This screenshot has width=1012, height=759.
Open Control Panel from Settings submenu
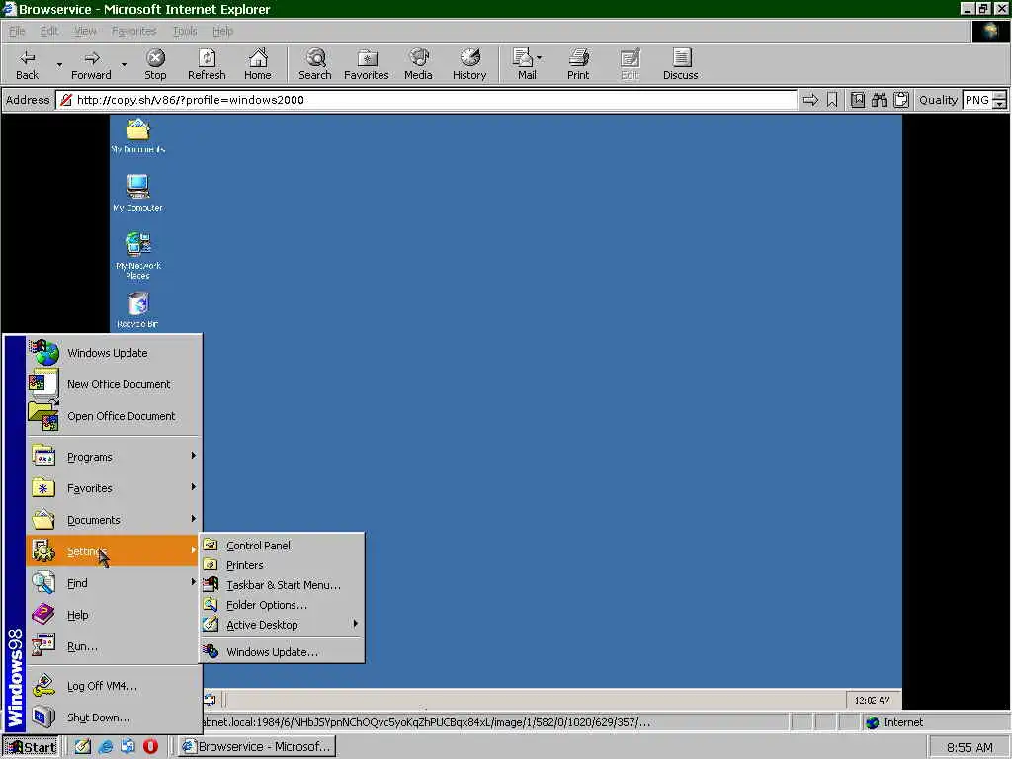point(282,546)
